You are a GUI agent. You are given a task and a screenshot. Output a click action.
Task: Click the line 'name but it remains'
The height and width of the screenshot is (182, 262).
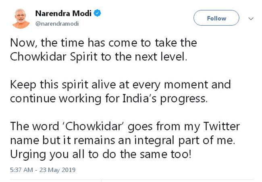(x=62, y=140)
